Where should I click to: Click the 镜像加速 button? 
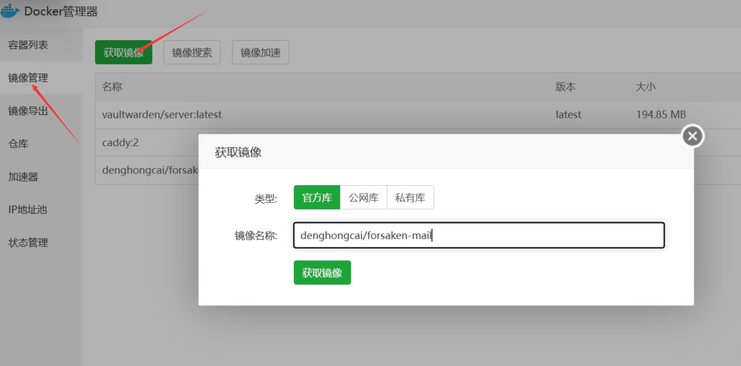click(x=260, y=52)
